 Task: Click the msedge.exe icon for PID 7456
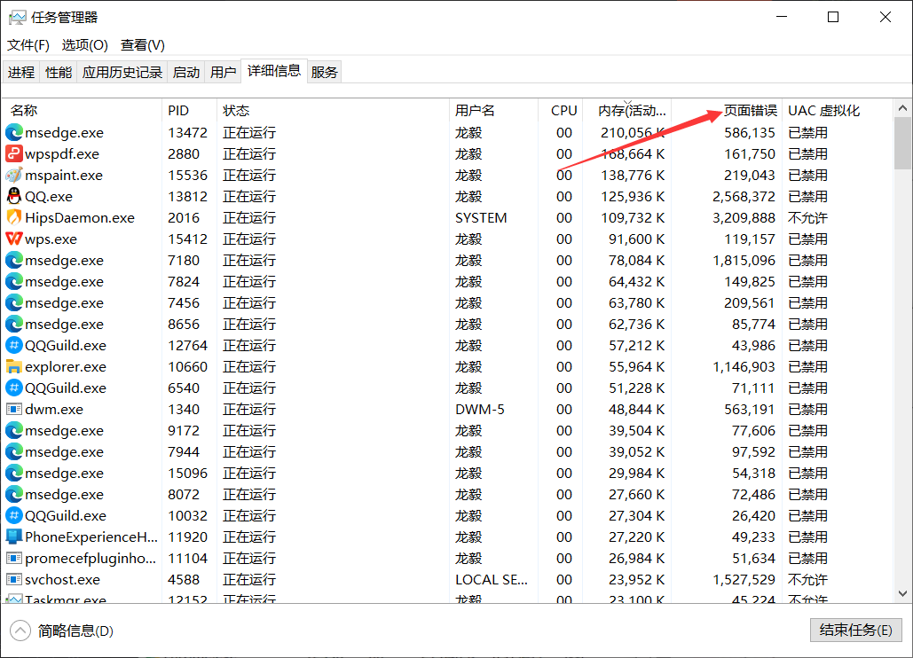[14, 302]
